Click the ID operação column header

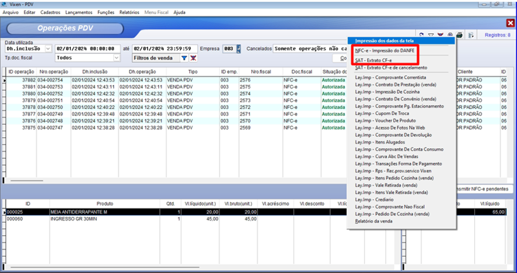pyautogui.click(x=22, y=71)
